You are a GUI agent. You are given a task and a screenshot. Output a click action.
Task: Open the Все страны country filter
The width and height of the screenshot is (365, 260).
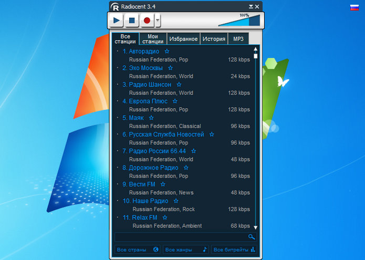138,250
